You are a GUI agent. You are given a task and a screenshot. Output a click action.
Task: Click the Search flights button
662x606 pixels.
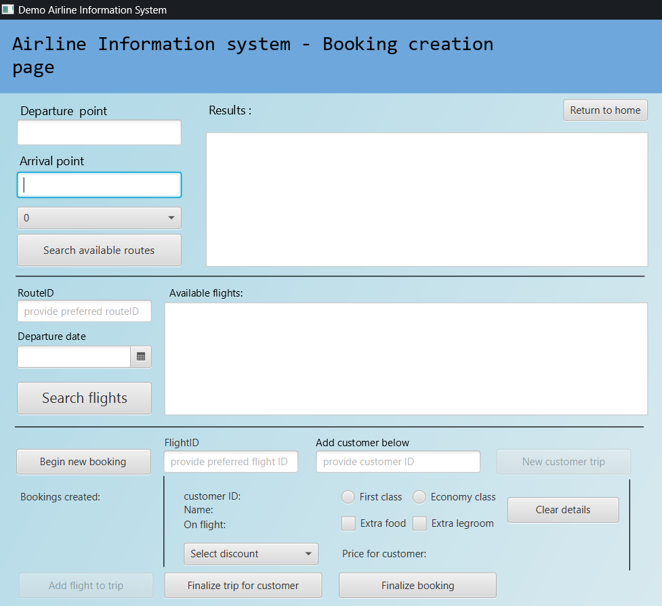click(x=85, y=398)
